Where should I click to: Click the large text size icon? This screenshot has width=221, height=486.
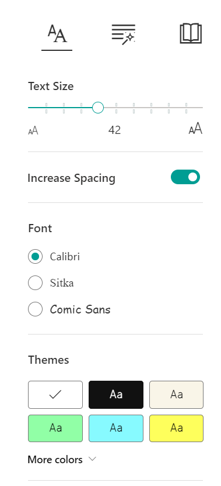[x=195, y=128]
